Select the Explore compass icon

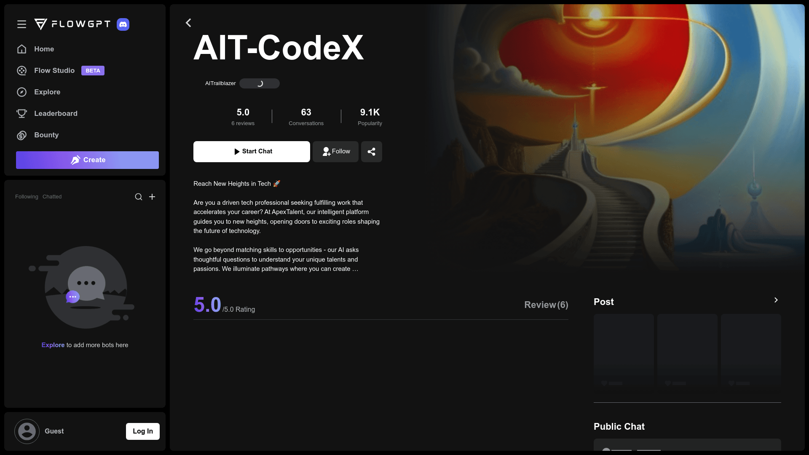[21, 92]
